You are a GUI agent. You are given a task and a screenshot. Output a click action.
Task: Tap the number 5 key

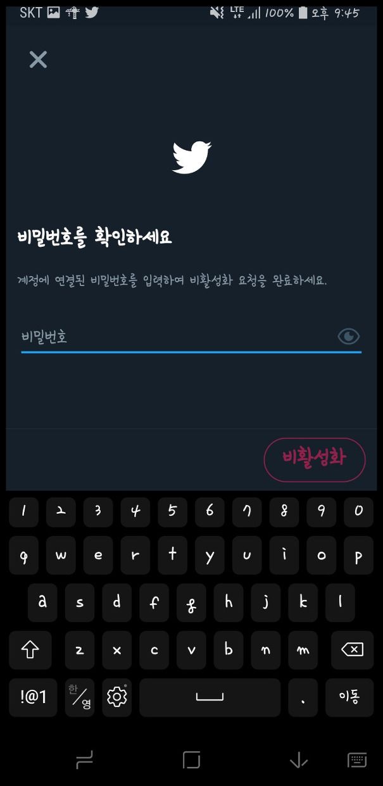[172, 511]
